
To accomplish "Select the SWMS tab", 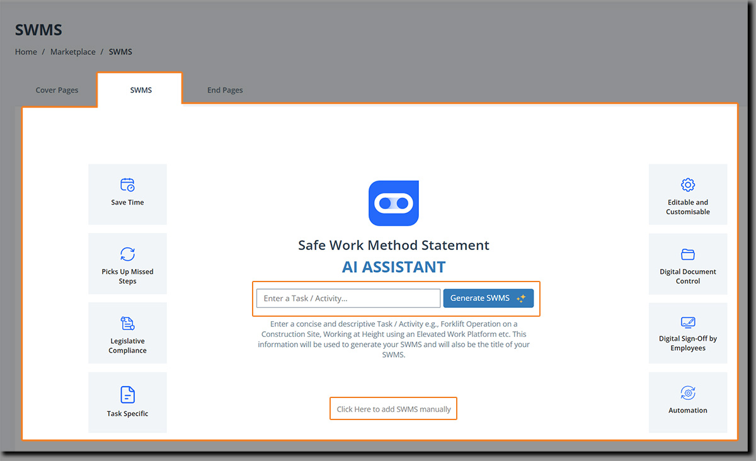I will (140, 90).
